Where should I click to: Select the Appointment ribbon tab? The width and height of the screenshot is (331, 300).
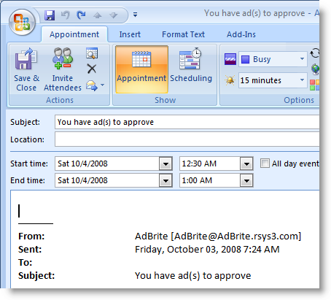point(74,34)
